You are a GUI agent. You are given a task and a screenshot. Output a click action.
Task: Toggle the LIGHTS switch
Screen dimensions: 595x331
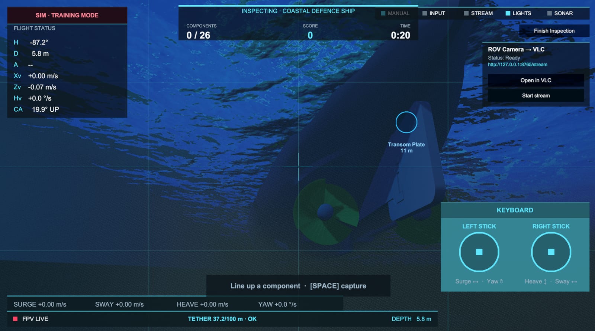[518, 13]
